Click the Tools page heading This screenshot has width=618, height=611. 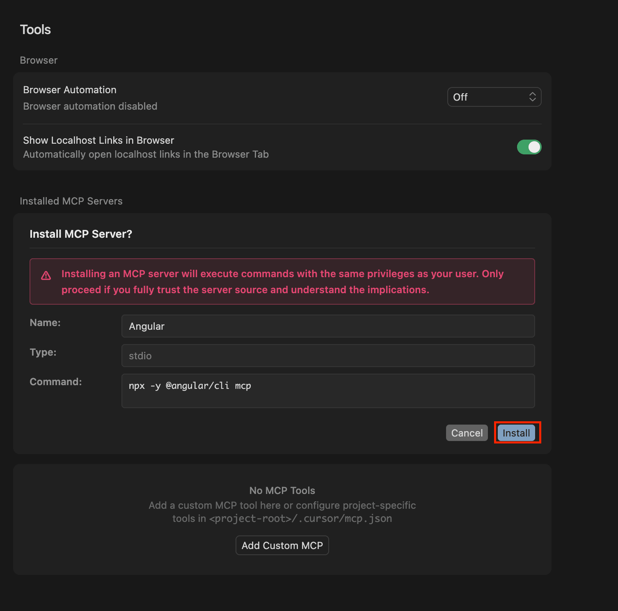pos(35,29)
